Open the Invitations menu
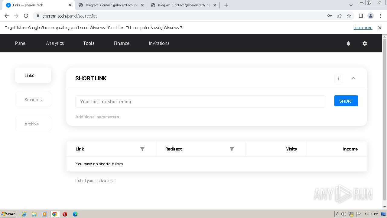 click(x=159, y=43)
